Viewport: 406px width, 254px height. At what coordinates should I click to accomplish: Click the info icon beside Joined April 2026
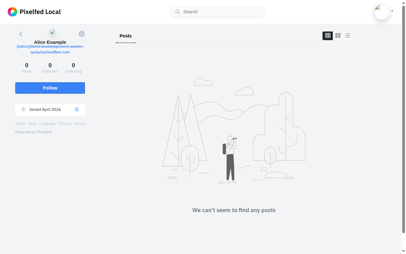click(76, 109)
